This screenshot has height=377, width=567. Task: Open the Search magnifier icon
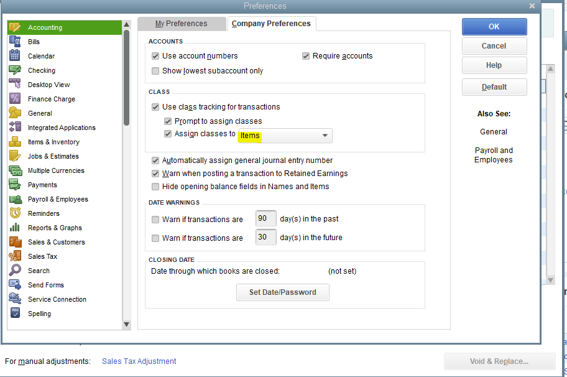pos(15,270)
